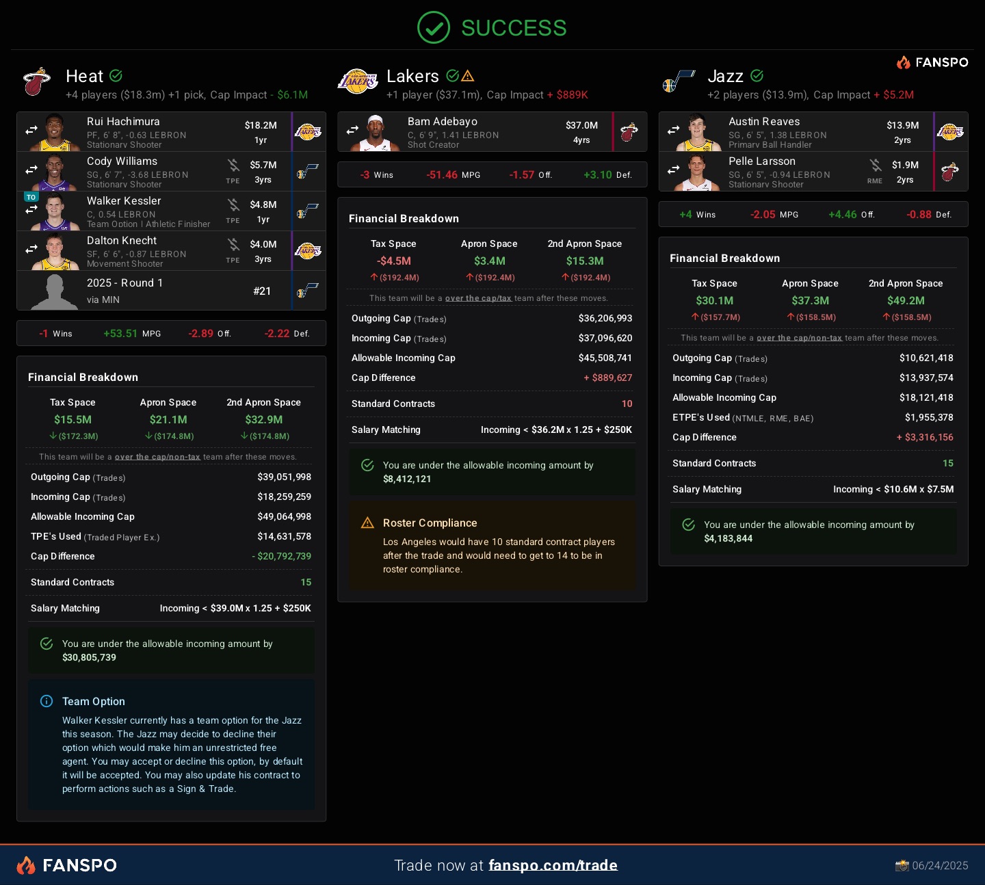Click the Heat logo on Pelle Larsson's row
Image resolution: width=985 pixels, height=885 pixels.
(950, 171)
